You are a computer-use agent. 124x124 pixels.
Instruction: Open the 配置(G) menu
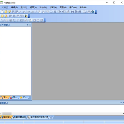(63, 8)
